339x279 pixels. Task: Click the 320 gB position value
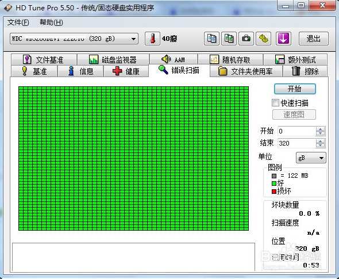click(x=307, y=249)
